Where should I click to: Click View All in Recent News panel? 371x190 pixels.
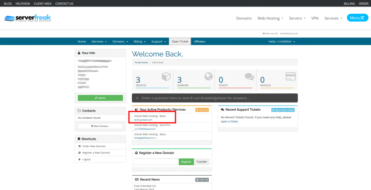(202, 180)
